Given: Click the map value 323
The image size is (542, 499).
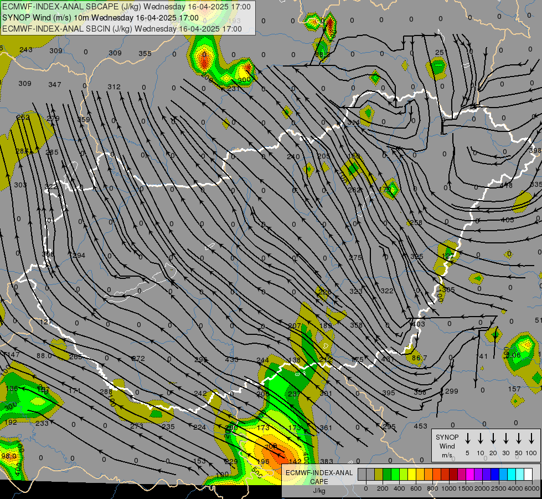Looking at the screenshot, I should 355,291.
